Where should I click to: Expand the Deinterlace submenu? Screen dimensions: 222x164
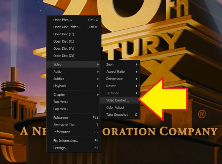pos(120,79)
